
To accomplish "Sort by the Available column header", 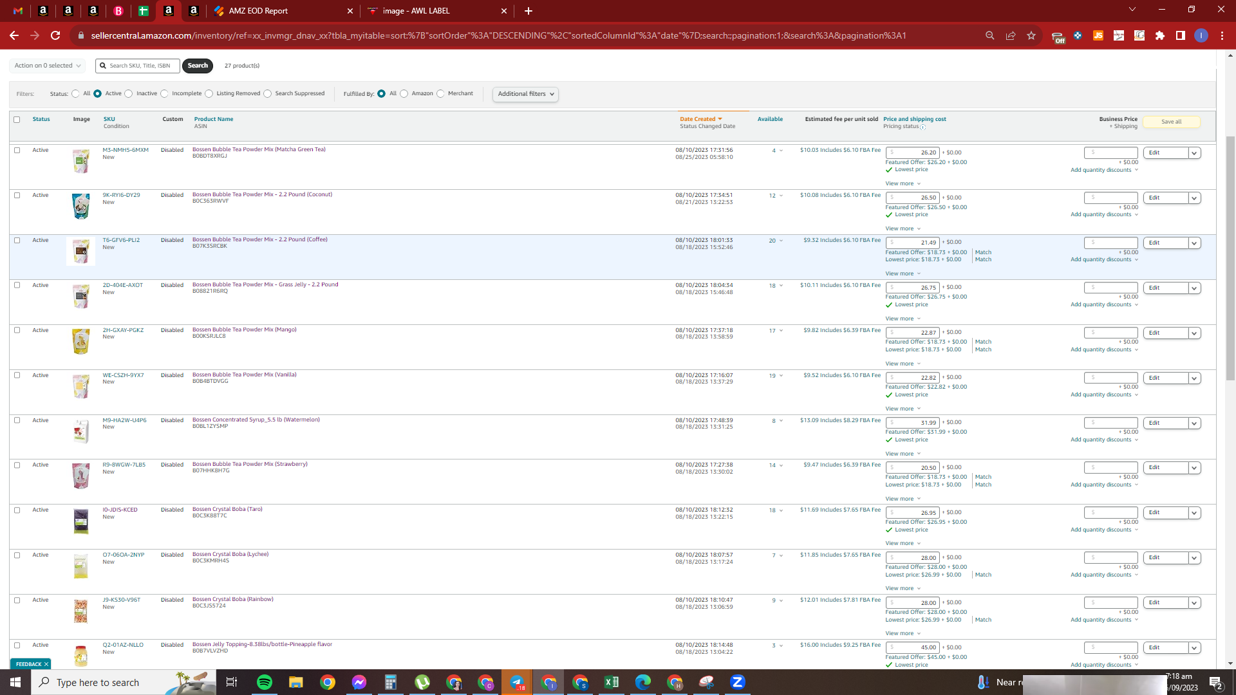I will [770, 119].
